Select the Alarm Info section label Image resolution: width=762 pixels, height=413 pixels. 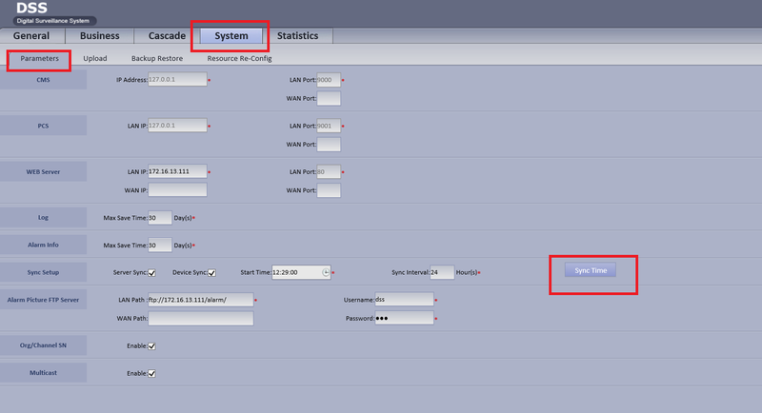tap(43, 245)
